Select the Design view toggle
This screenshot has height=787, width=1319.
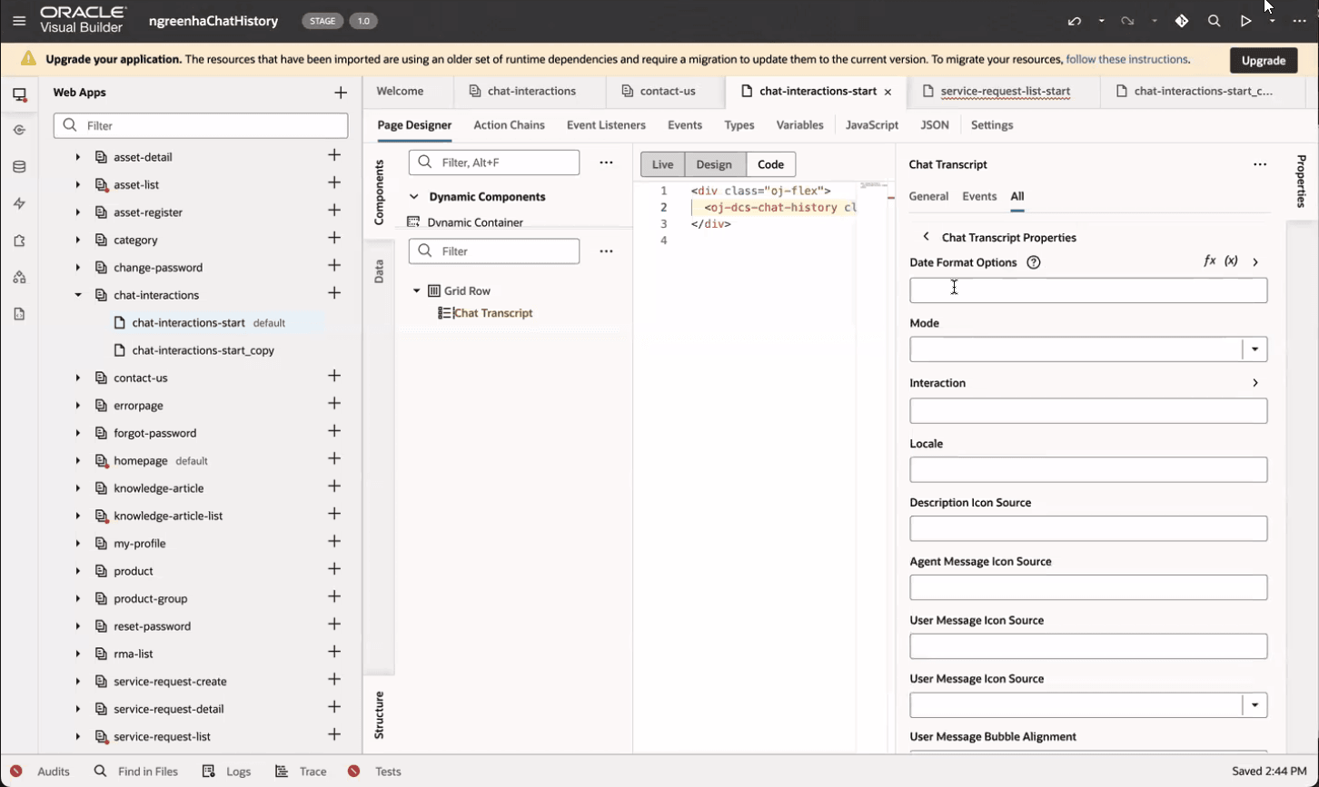coord(714,164)
